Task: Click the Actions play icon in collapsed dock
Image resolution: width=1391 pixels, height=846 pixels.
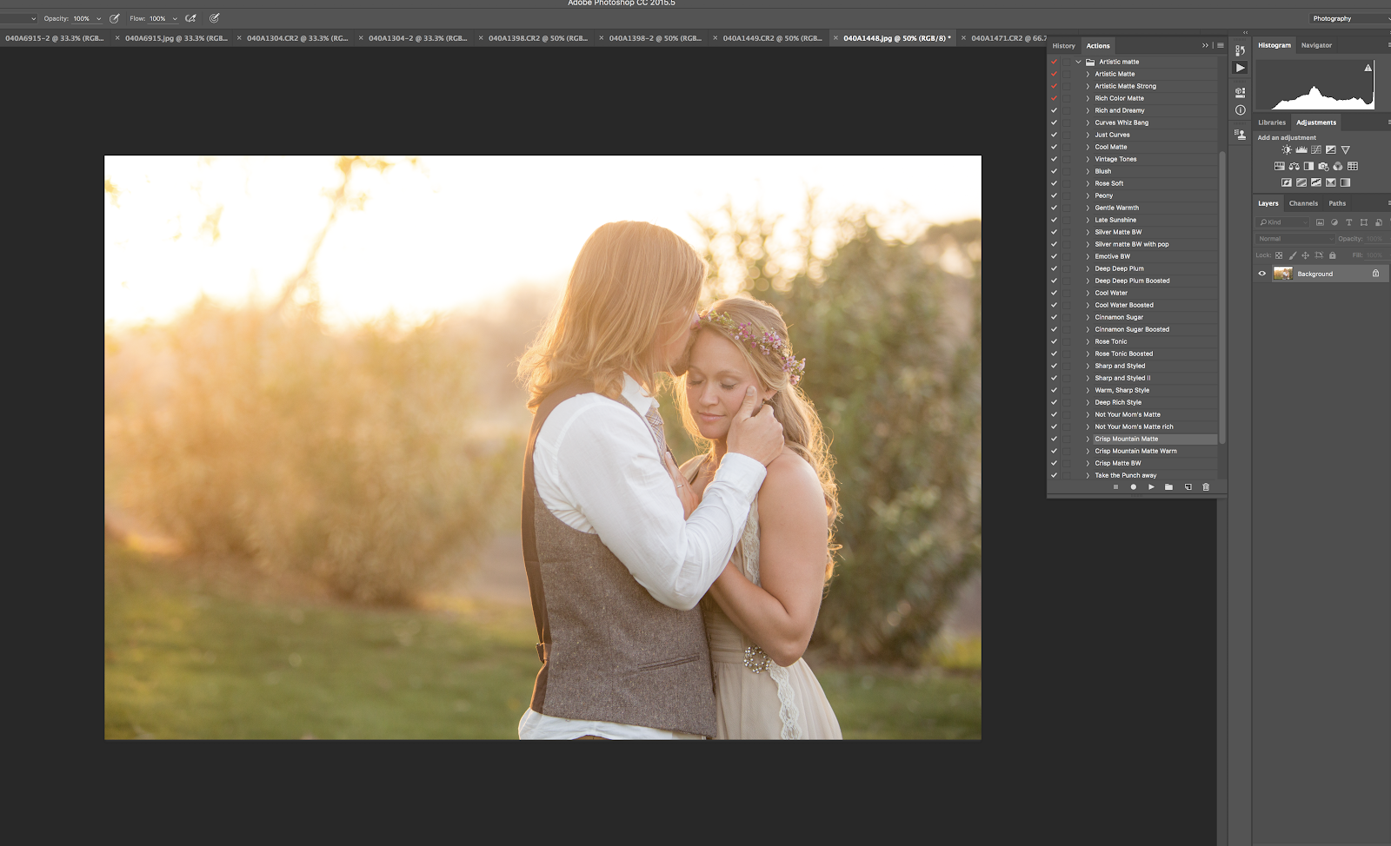Action: (x=1241, y=68)
